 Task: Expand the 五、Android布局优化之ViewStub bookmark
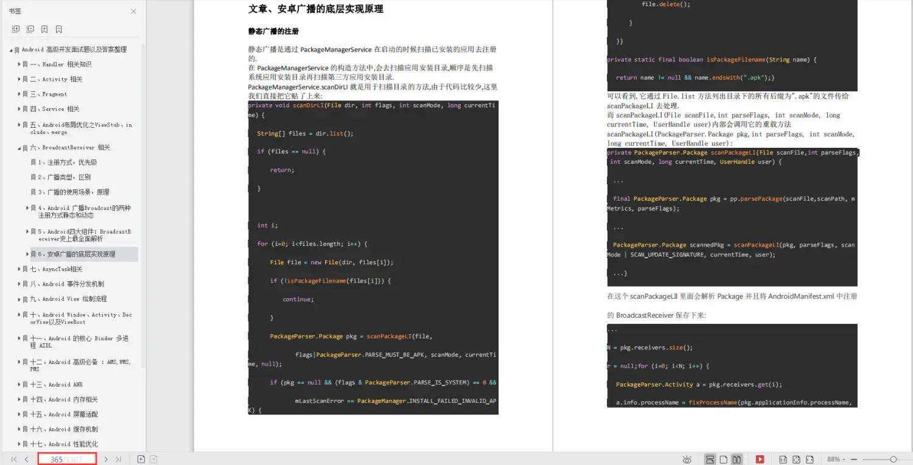point(19,124)
